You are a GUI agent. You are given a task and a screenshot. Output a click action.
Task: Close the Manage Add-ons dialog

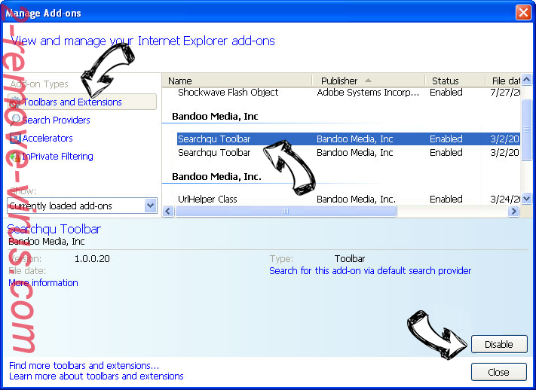pos(499,372)
